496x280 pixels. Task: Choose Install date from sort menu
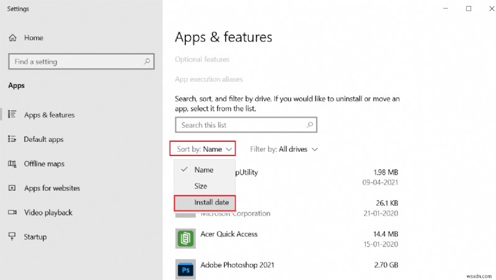pyautogui.click(x=211, y=203)
